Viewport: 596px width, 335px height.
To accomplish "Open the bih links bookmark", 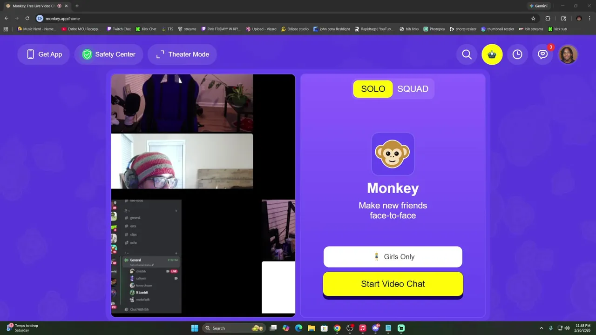I will pos(409,29).
